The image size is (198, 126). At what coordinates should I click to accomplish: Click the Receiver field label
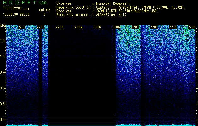pos(64,11)
